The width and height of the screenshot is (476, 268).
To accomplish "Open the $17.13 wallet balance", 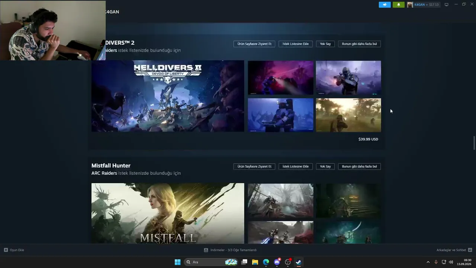I will point(434,4).
